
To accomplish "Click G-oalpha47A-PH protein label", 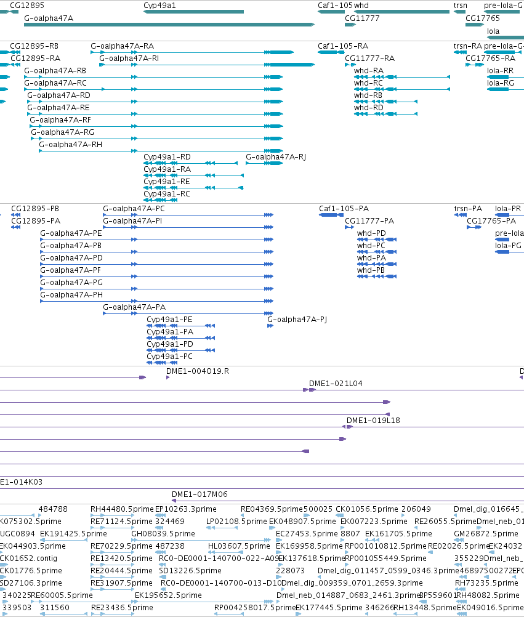I will [71, 295].
